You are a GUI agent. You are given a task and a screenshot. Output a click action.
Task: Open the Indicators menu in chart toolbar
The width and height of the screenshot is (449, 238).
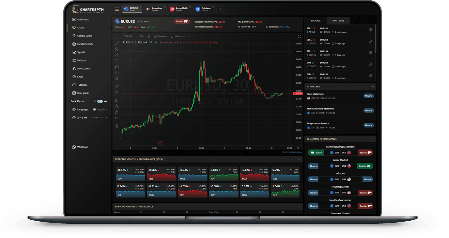pos(178,36)
